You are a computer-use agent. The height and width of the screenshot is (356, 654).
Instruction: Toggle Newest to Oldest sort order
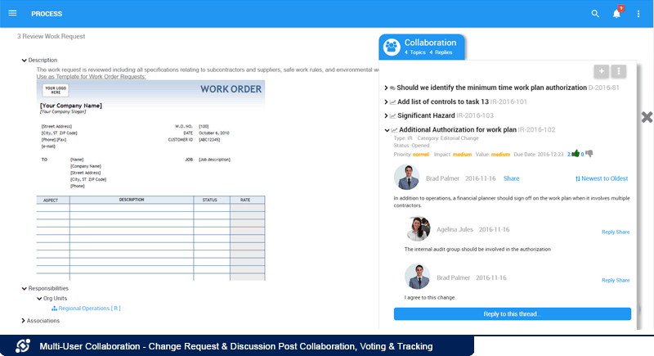coord(602,178)
